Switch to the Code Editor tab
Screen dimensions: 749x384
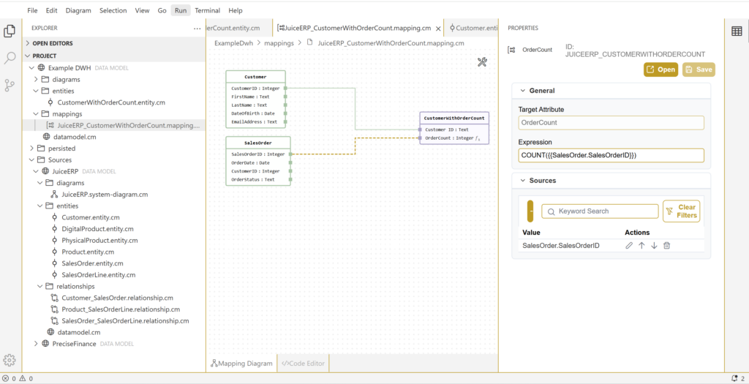[304, 364]
